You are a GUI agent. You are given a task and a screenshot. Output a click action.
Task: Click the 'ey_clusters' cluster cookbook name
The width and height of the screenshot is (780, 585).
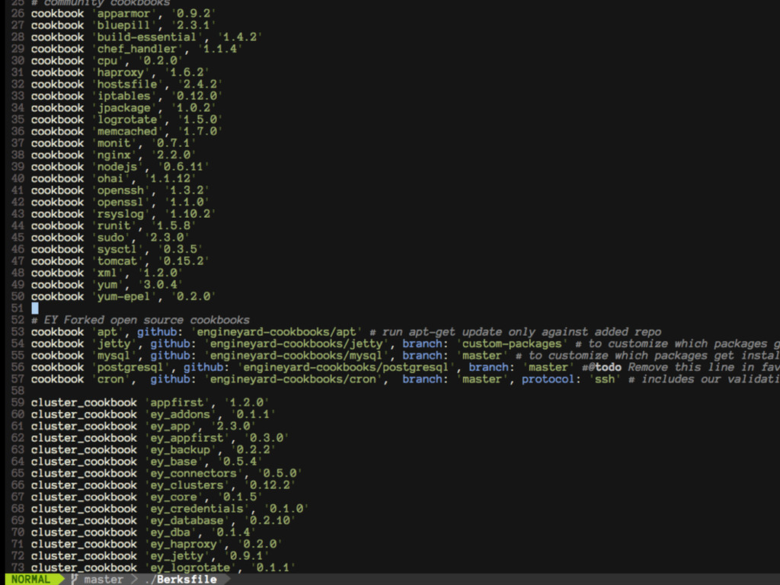187,485
